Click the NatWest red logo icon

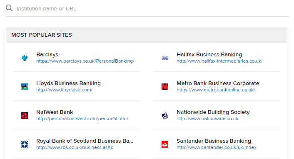[x=25, y=116]
